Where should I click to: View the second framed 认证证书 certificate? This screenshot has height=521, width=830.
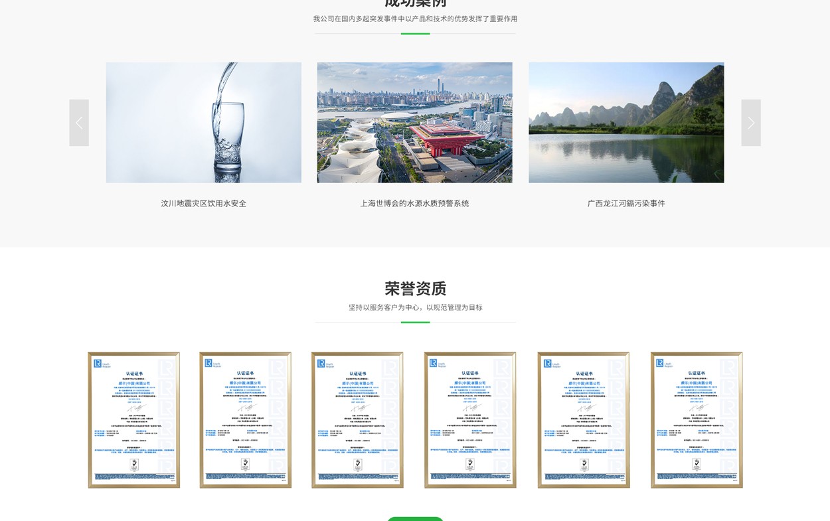click(x=245, y=419)
